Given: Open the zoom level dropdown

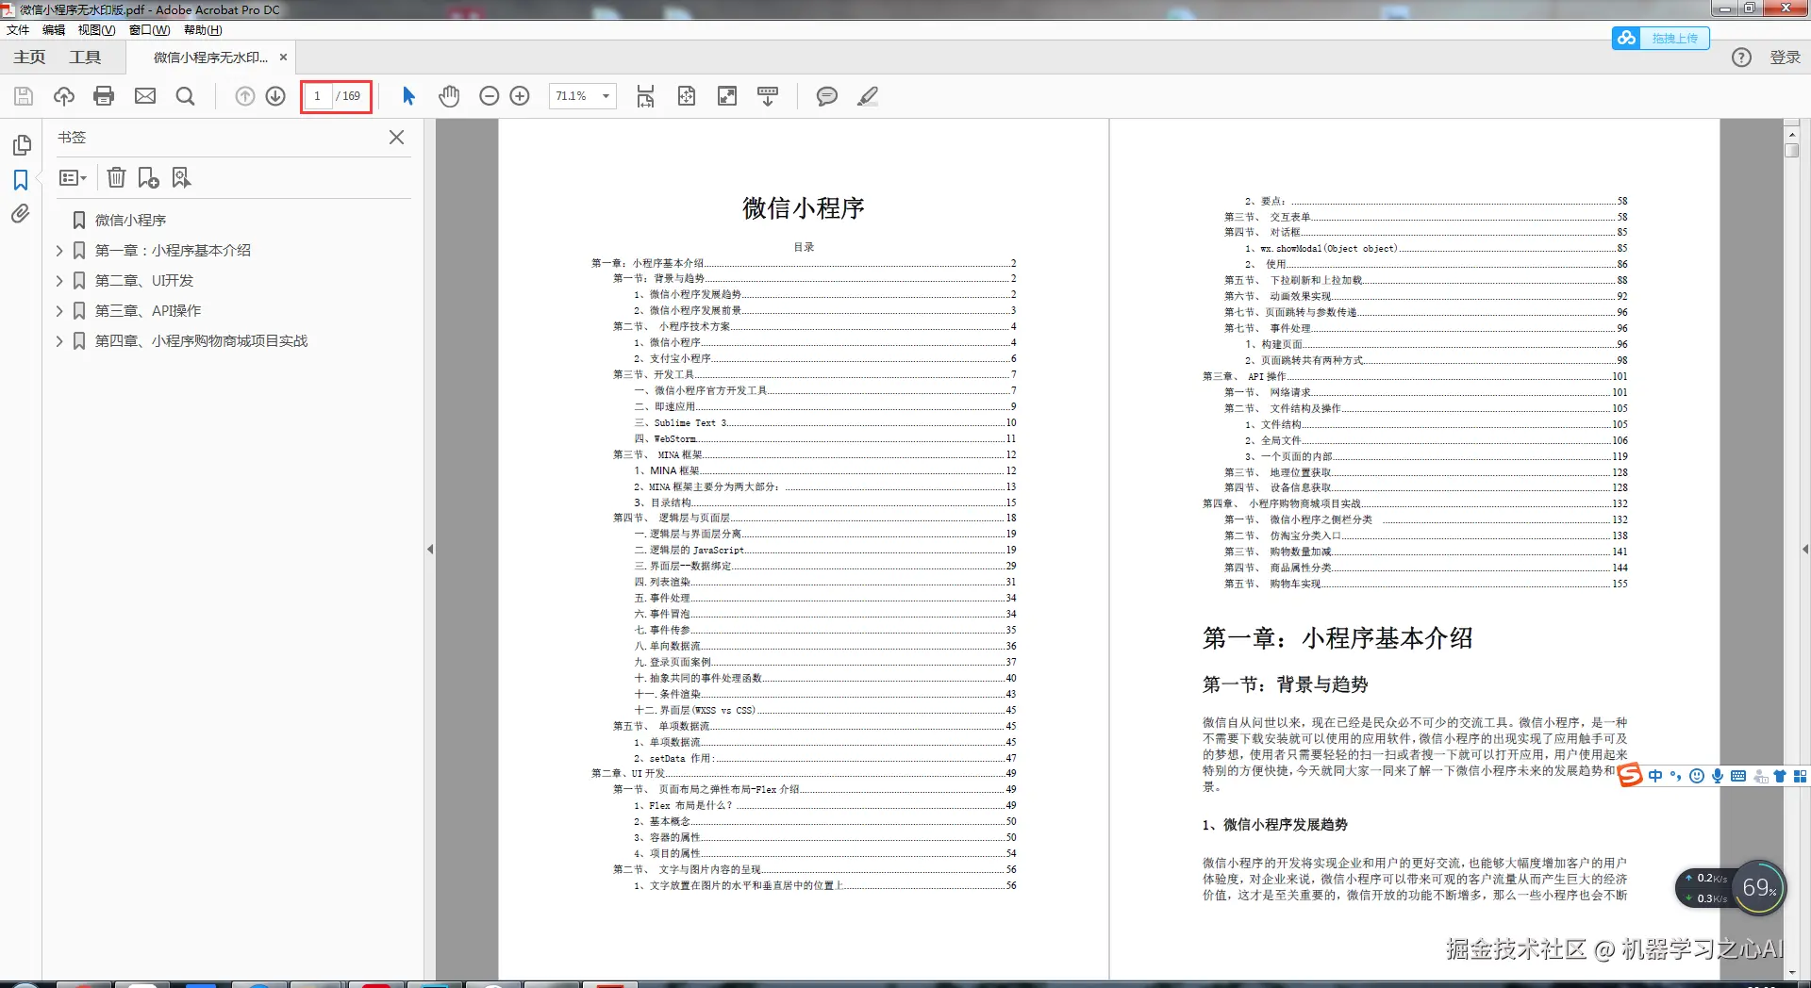Looking at the screenshot, I should [606, 96].
